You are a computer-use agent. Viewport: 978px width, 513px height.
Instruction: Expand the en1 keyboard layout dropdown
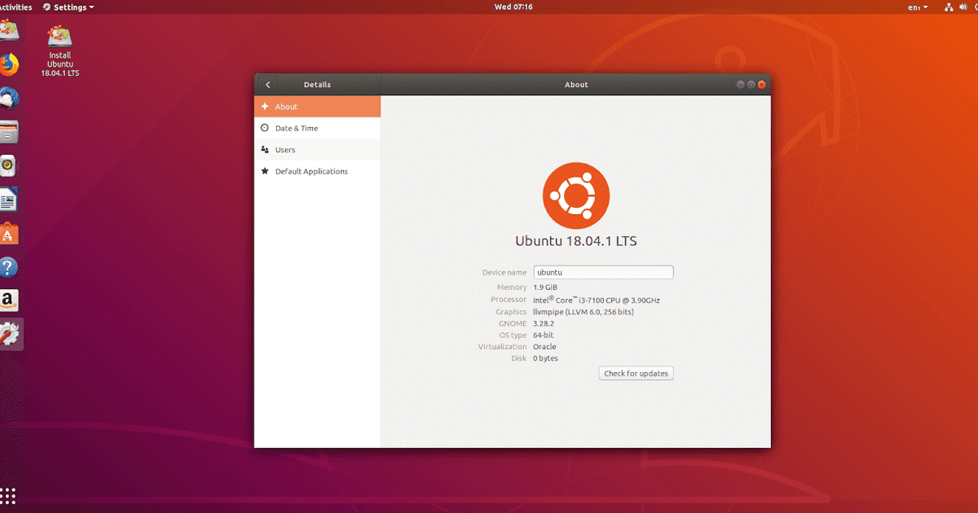click(x=917, y=7)
